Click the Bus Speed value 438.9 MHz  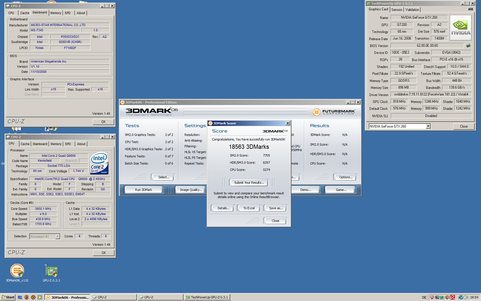click(x=43, y=219)
